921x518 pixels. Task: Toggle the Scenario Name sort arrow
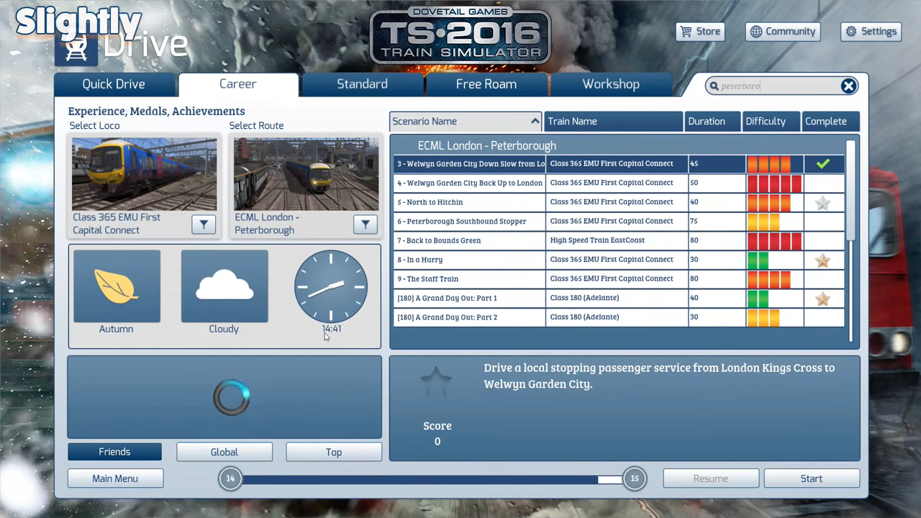535,121
